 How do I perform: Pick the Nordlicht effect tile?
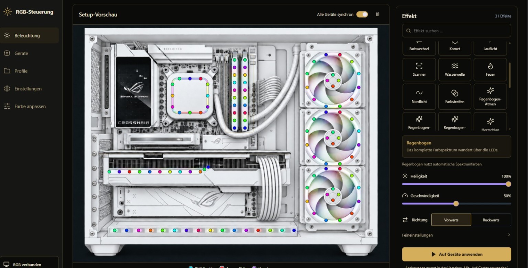coord(419,97)
